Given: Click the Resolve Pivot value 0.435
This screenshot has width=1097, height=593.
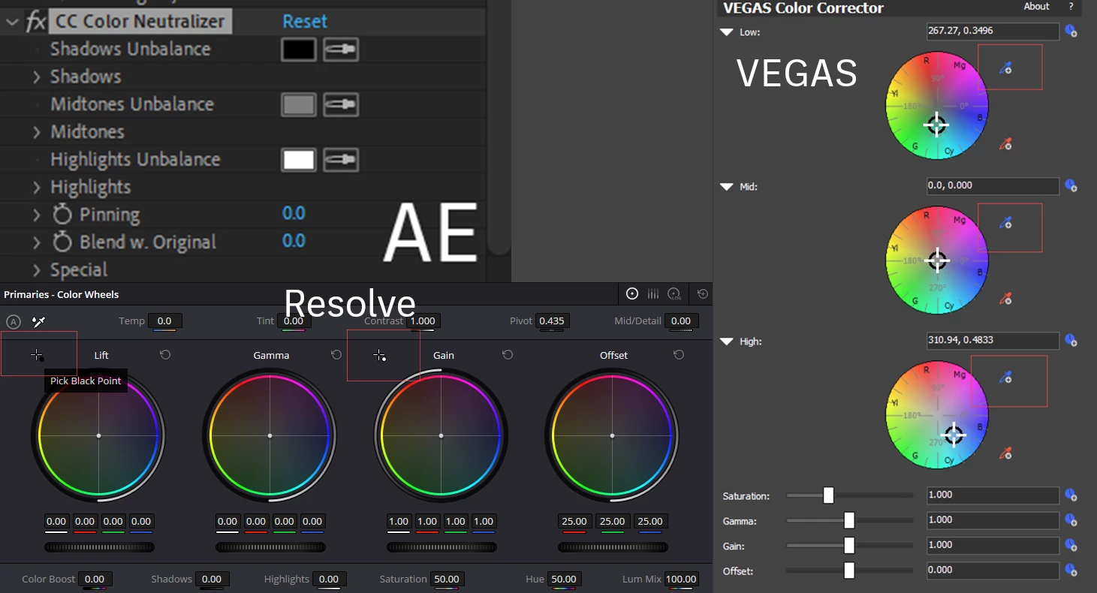Looking at the screenshot, I should (552, 321).
